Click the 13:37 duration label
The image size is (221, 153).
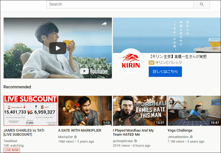[x=160, y=123]
